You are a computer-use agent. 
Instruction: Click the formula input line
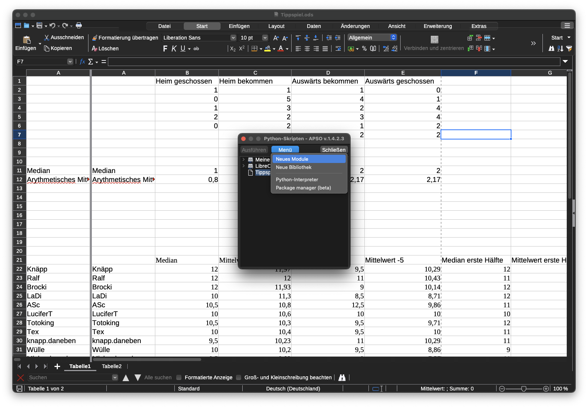(x=334, y=62)
